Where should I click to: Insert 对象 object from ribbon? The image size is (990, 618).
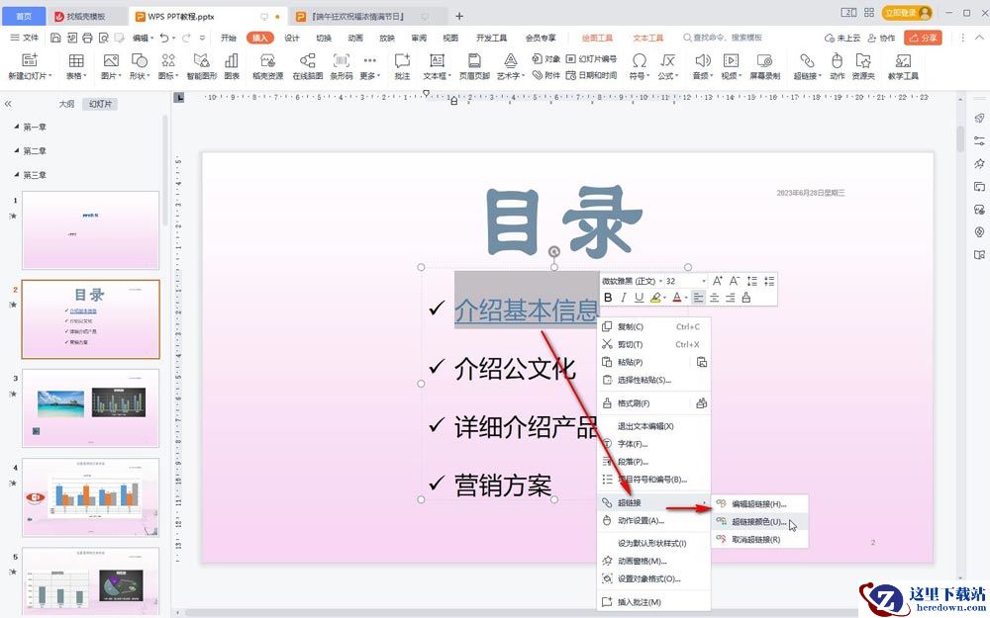(x=546, y=58)
